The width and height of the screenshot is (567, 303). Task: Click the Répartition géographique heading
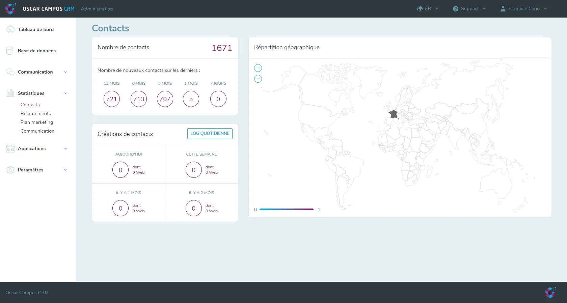click(x=287, y=47)
